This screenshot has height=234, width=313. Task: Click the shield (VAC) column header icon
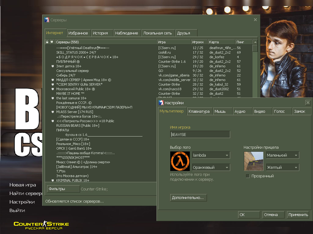[x=52, y=42]
